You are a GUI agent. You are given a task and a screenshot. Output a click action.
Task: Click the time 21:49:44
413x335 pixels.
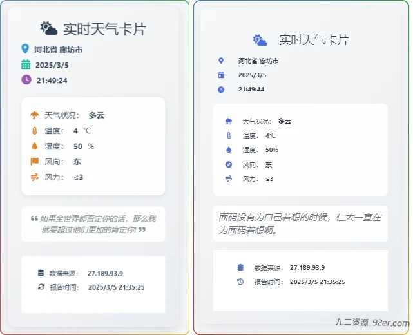251,90
